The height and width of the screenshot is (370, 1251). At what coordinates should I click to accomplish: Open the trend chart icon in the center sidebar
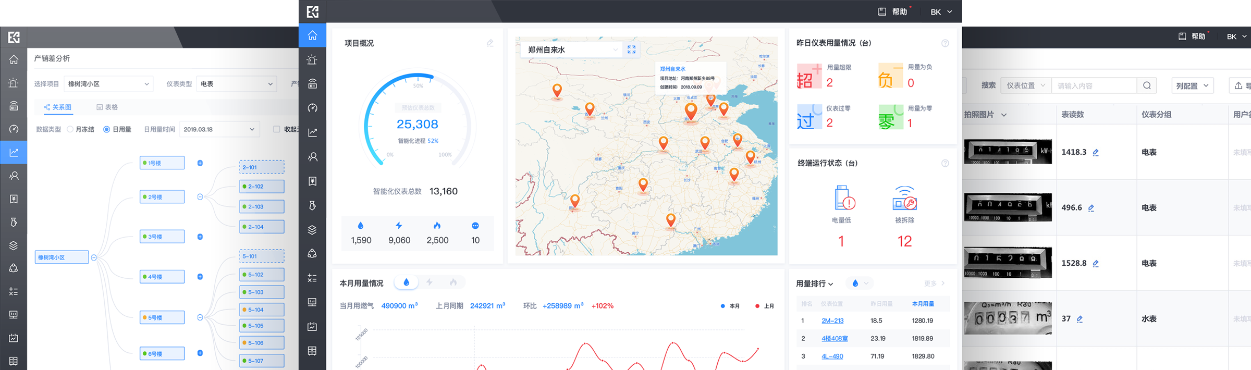point(312,132)
